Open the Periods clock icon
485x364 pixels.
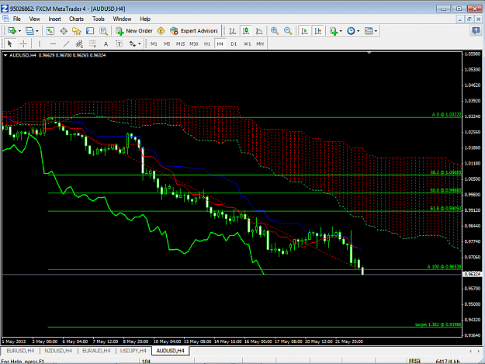(351, 30)
